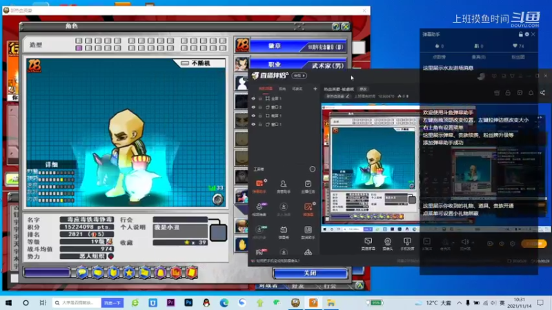This screenshot has height=310, width=552.
Task: Select the 好友 tab at game bottom
Action: (x=298, y=286)
